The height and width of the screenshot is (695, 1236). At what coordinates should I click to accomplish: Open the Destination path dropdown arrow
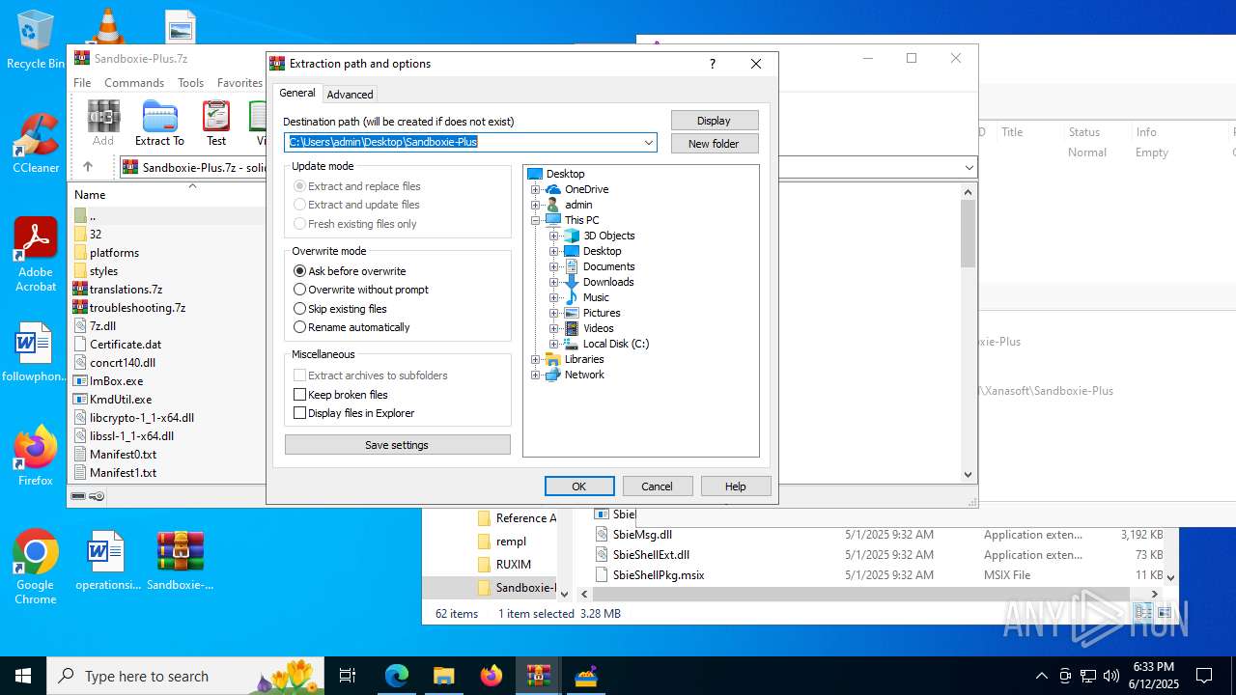tap(649, 143)
